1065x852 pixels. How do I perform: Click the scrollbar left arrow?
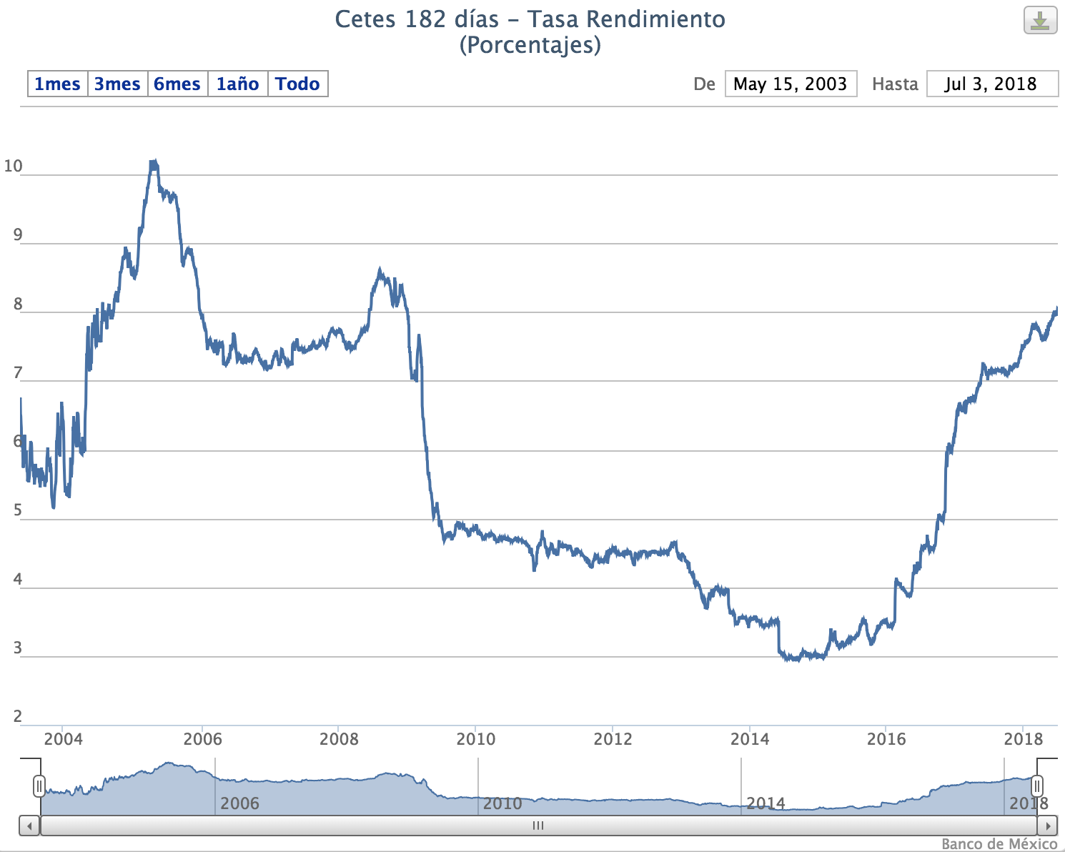pos(29,826)
